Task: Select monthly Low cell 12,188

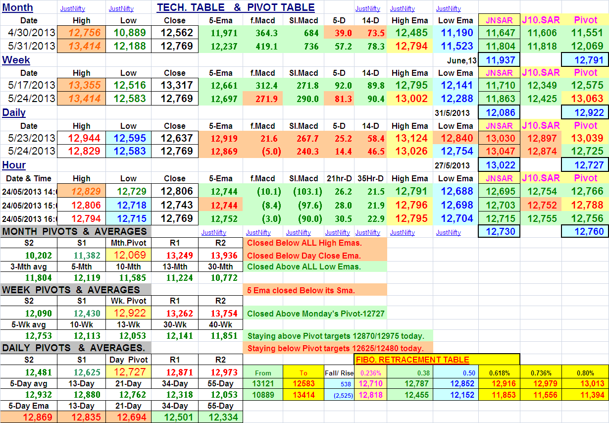Action: (x=128, y=46)
